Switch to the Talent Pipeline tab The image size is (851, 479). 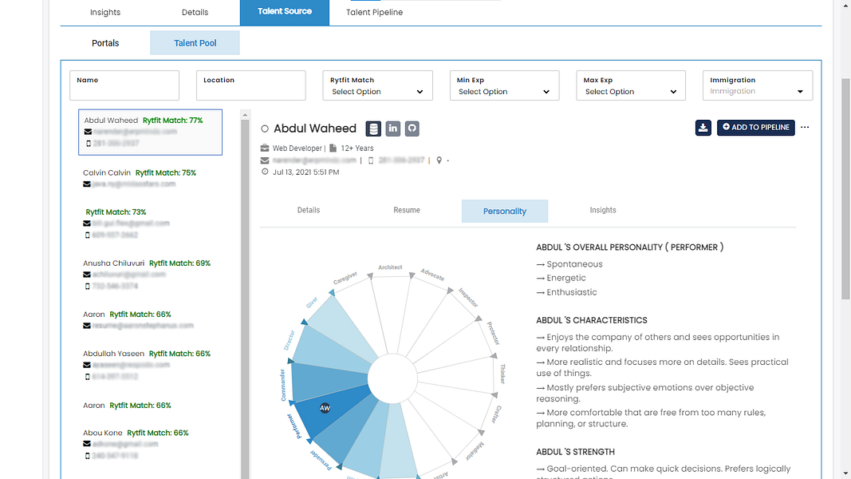[x=375, y=12]
